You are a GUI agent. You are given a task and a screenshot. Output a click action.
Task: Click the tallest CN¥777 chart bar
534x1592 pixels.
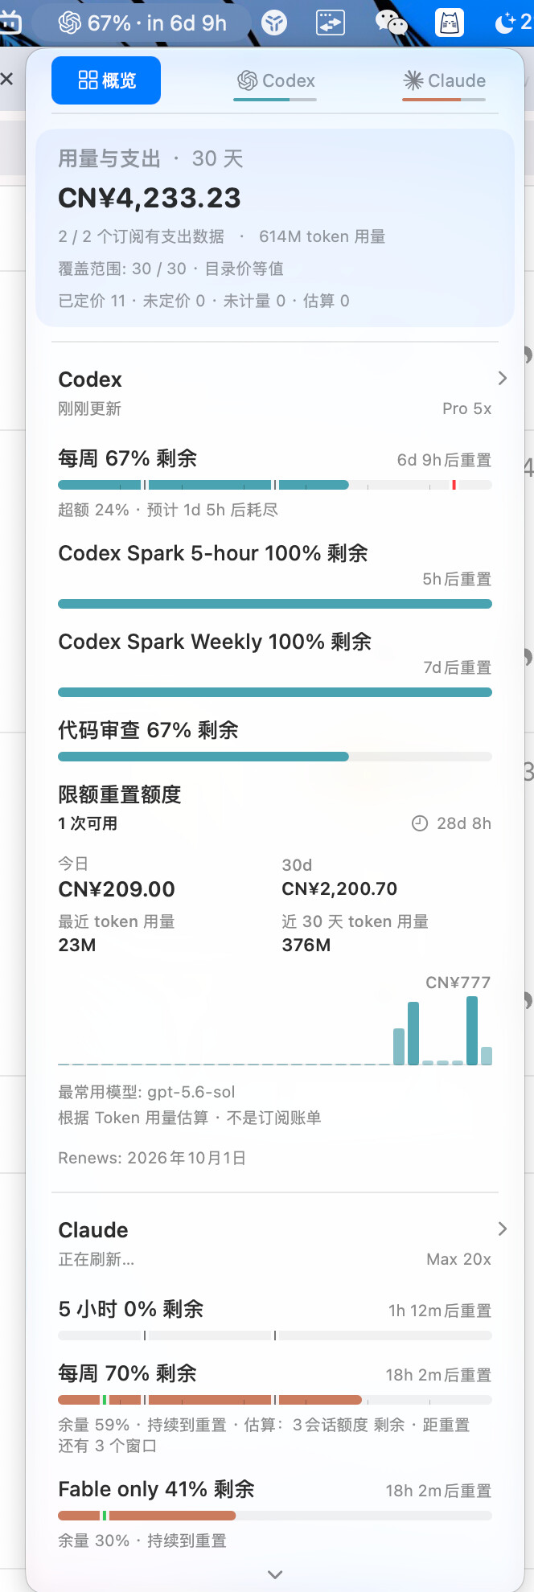[472, 1031]
